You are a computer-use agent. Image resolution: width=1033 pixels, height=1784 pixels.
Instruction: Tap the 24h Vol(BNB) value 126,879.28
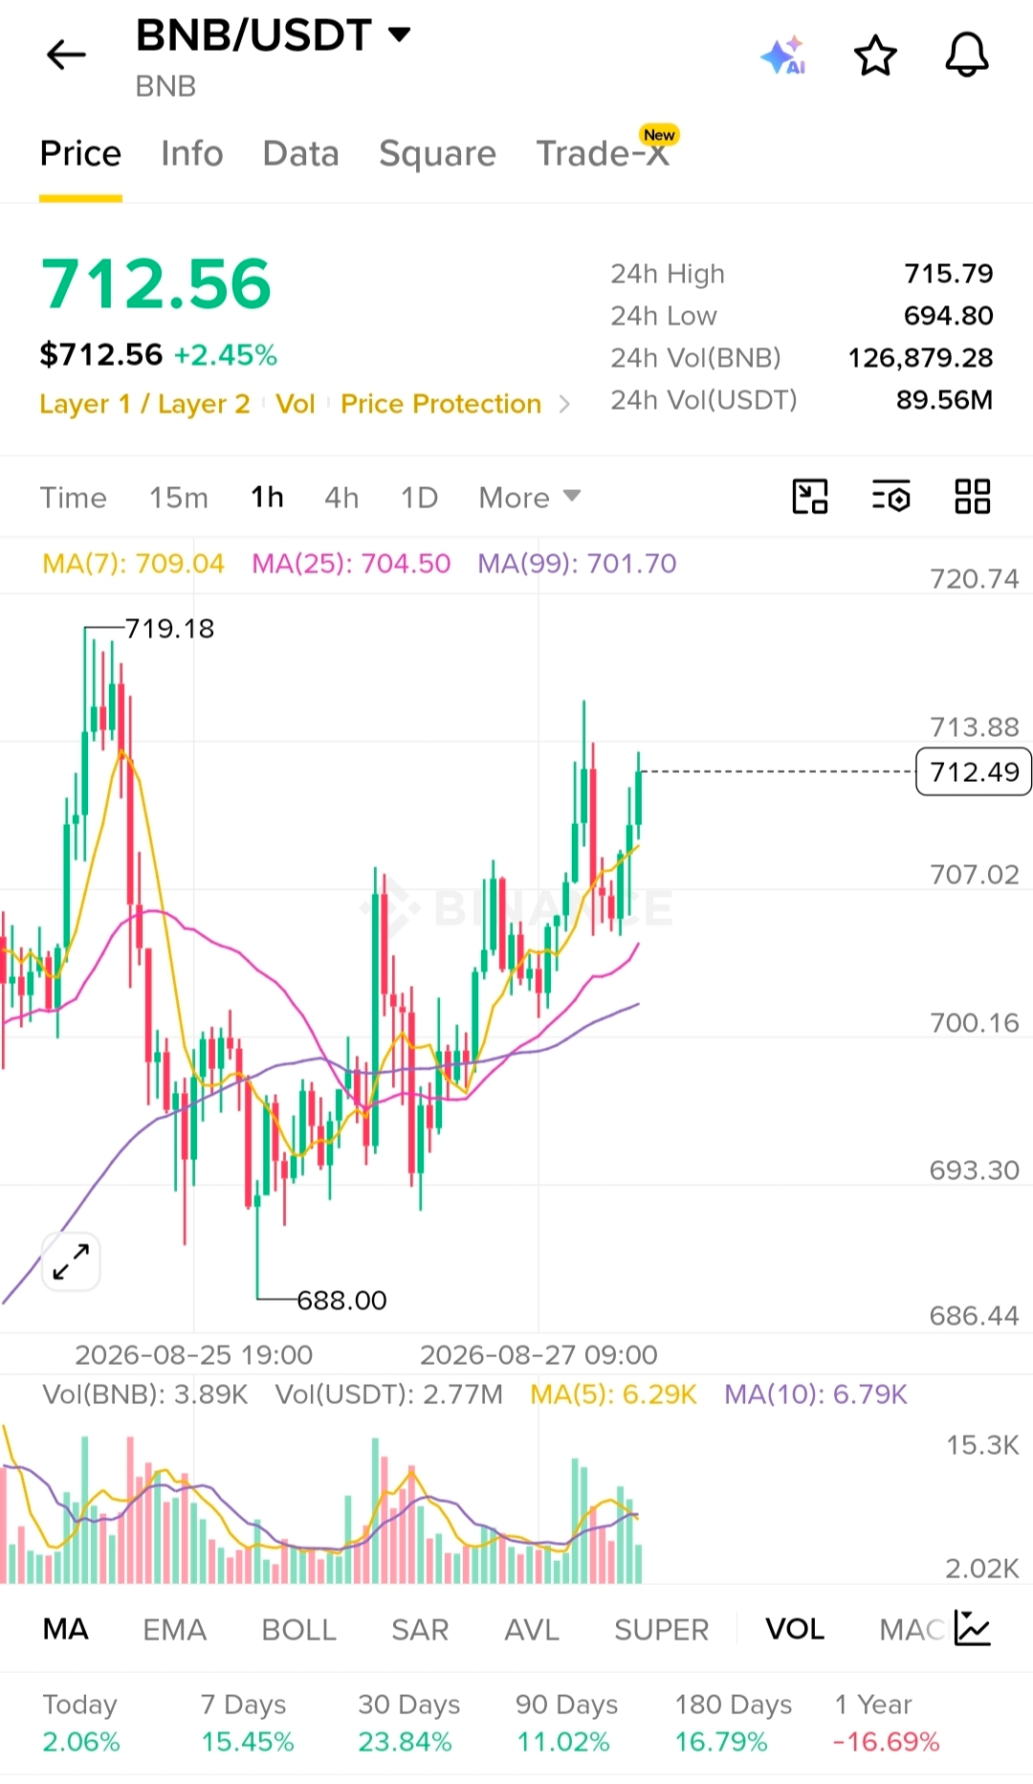pyautogui.click(x=920, y=358)
